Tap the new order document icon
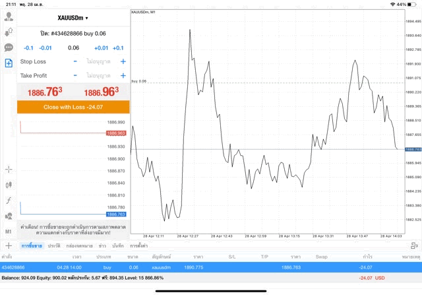 coord(9,63)
